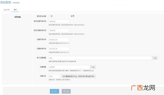Image resolution: width=164 pixels, height=95 pixels.
Task: Click the checkmark icon on submit button
Action: [x=52, y=91]
